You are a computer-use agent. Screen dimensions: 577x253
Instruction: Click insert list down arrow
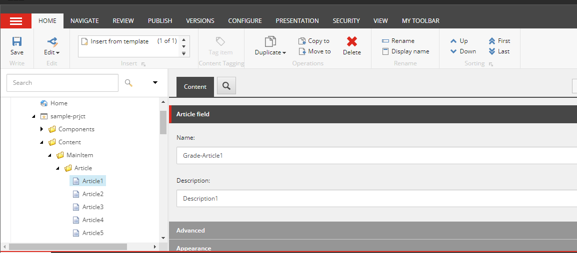183,46
